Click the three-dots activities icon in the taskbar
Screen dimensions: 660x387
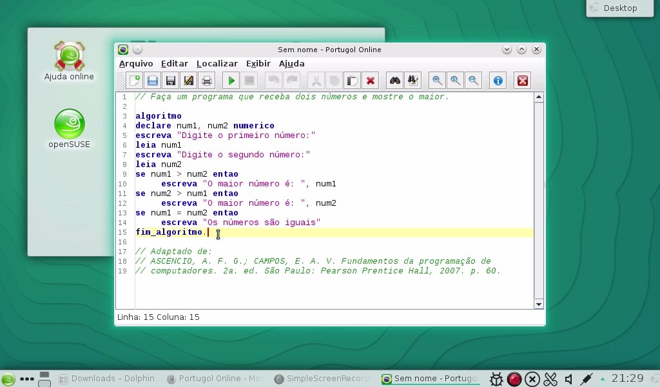27,379
